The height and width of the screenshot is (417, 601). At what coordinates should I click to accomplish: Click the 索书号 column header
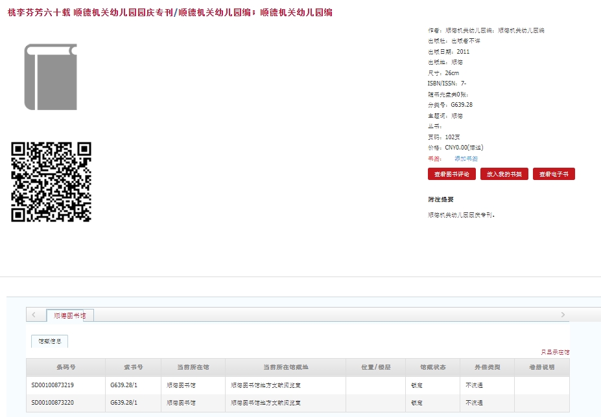tap(133, 367)
